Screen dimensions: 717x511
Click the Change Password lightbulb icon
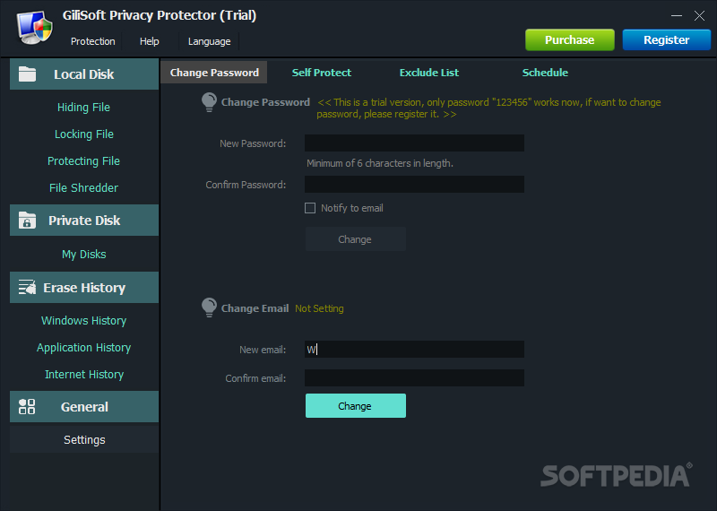coord(209,102)
